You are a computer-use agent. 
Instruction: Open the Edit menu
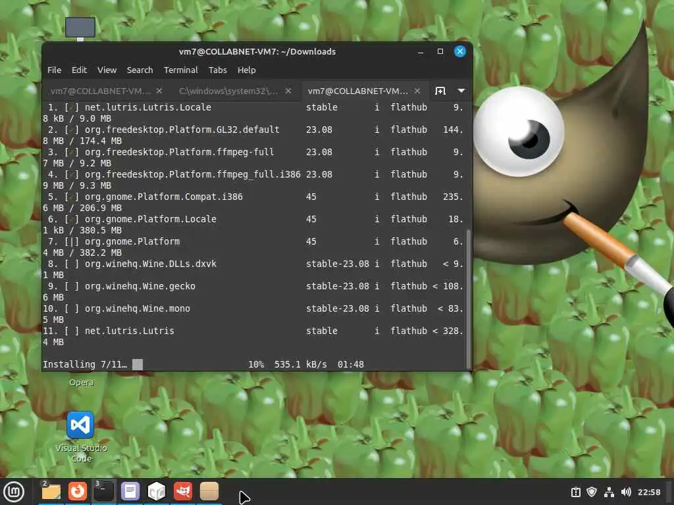click(x=79, y=70)
